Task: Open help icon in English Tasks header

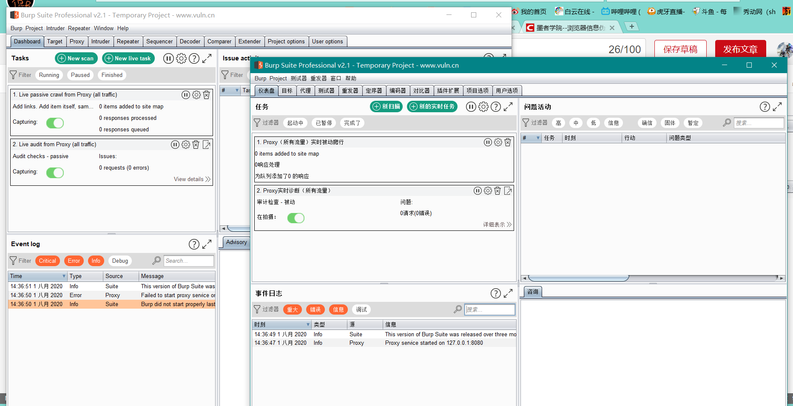Action: click(x=194, y=58)
